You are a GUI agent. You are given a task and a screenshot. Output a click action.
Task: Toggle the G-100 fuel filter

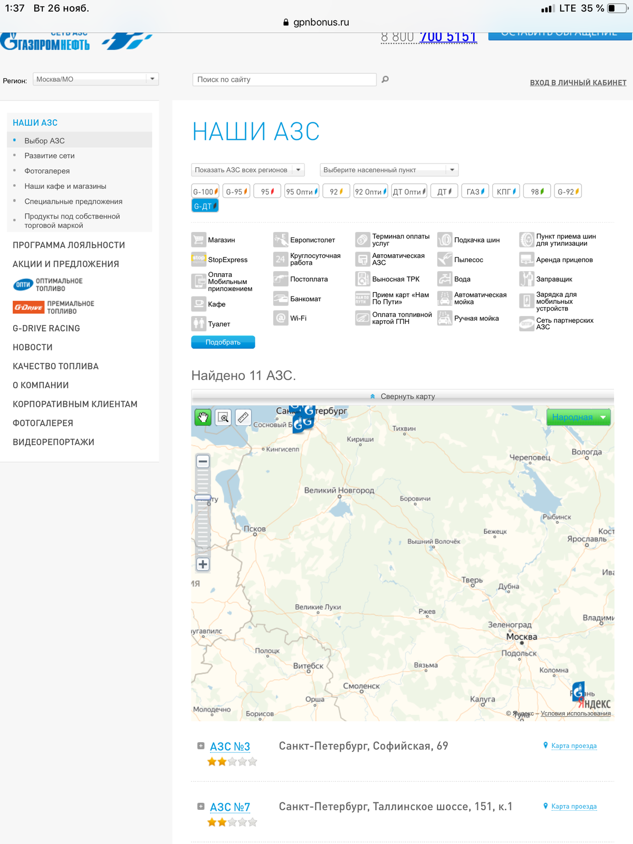205,191
